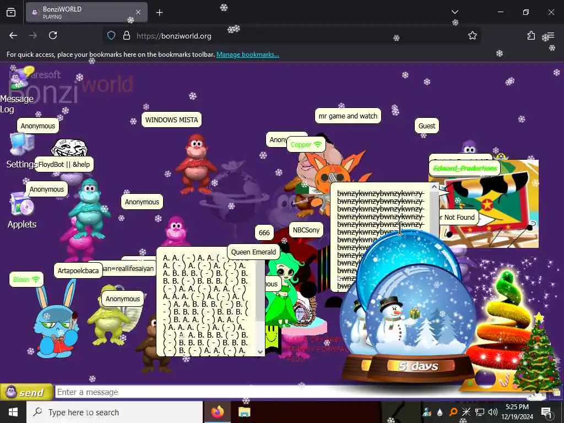The width and height of the screenshot is (564, 423).
Task: Select the 666 name tag
Action: point(264,232)
